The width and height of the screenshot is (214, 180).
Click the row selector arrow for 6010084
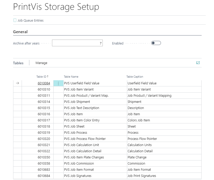pos(17,83)
